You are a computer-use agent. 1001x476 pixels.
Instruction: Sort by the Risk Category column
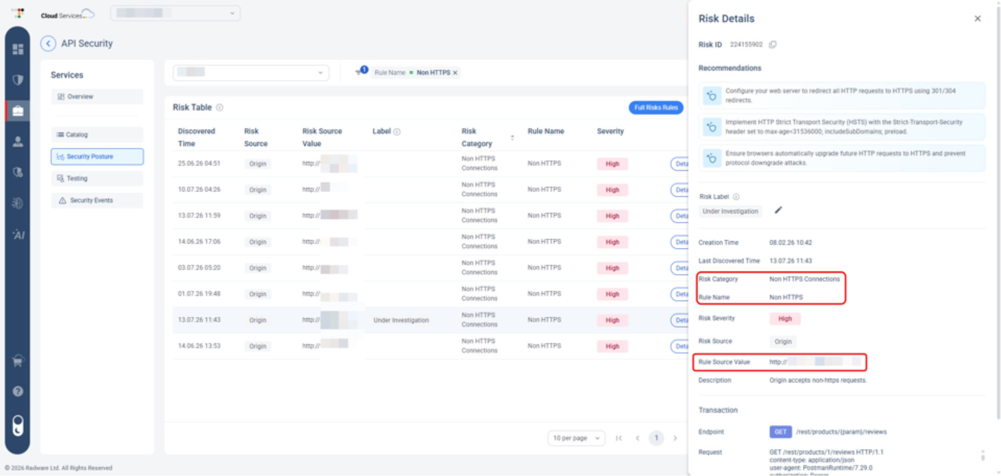coord(512,138)
